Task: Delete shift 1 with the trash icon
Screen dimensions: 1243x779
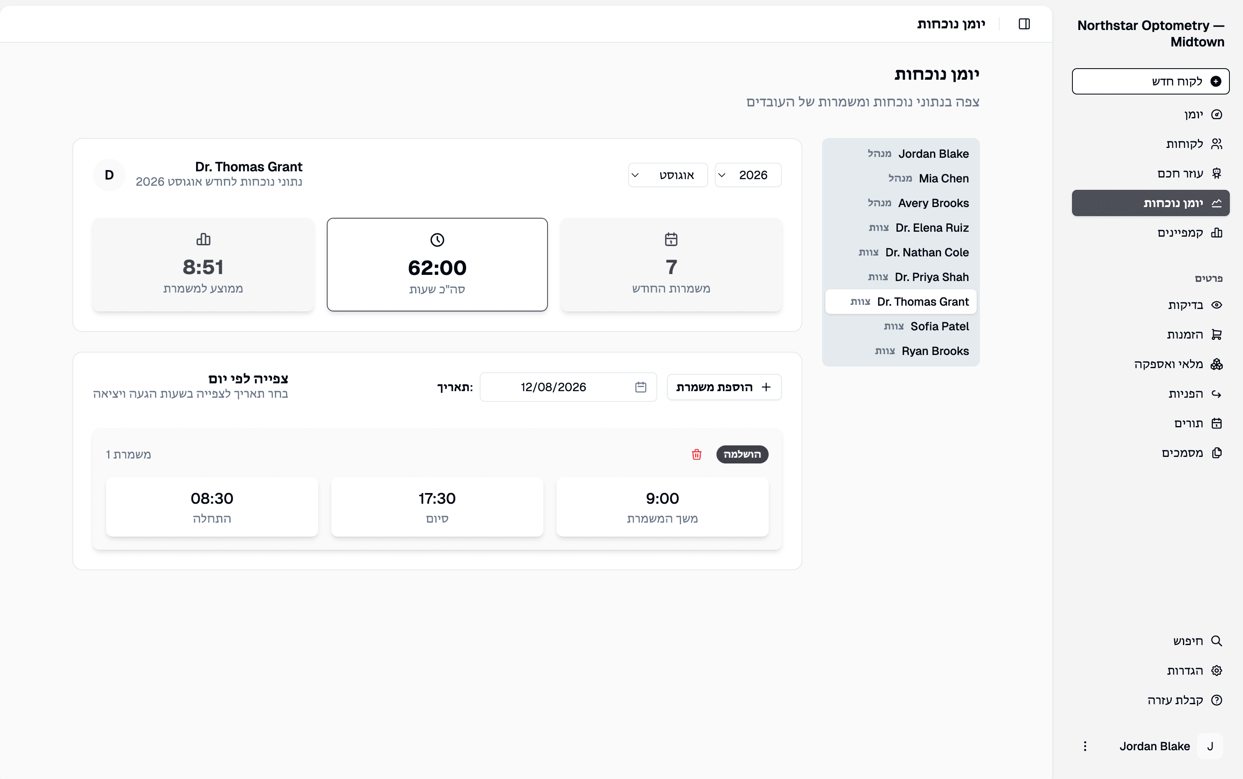Action: (x=696, y=454)
